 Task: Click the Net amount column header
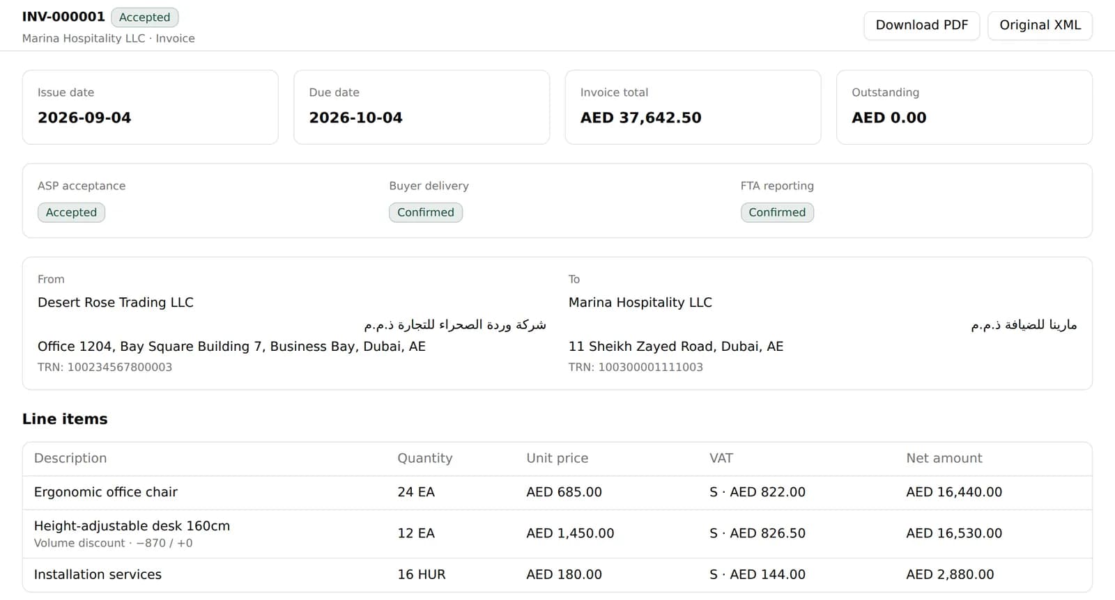click(944, 458)
